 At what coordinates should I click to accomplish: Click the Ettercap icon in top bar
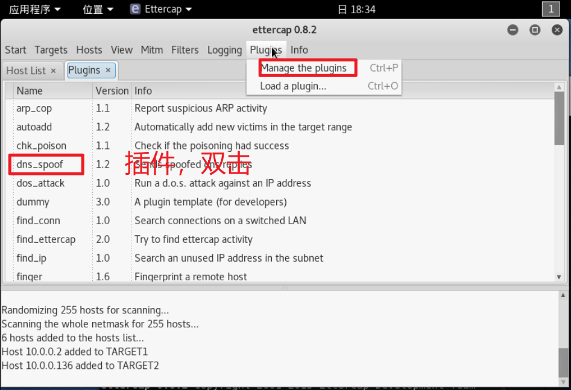coord(134,9)
